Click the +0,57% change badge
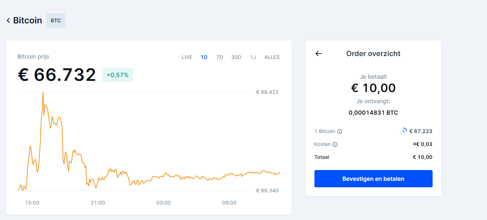Screen dimensions: 487x220 coord(117,75)
